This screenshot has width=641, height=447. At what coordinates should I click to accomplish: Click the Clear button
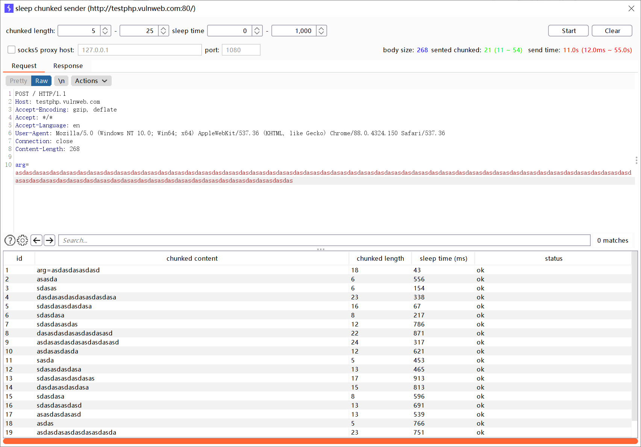(x=612, y=31)
